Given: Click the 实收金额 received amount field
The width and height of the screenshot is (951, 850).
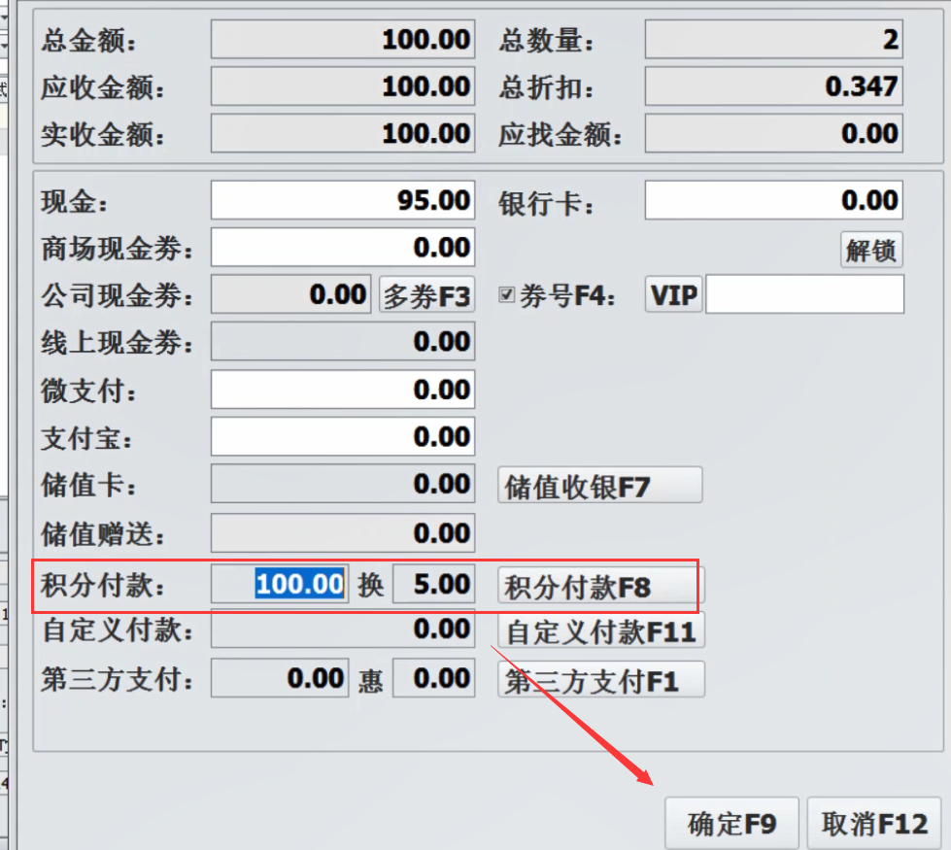Looking at the screenshot, I should (x=342, y=134).
